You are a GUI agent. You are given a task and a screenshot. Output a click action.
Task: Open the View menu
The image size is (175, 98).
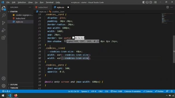point(30,2)
